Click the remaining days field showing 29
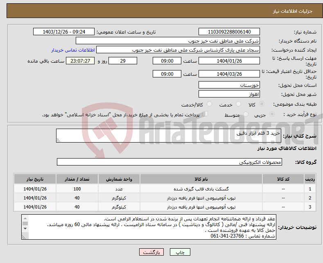The height and width of the screenshot is (263, 323). [x=123, y=61]
